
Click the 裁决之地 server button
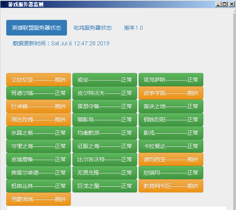click(171, 106)
